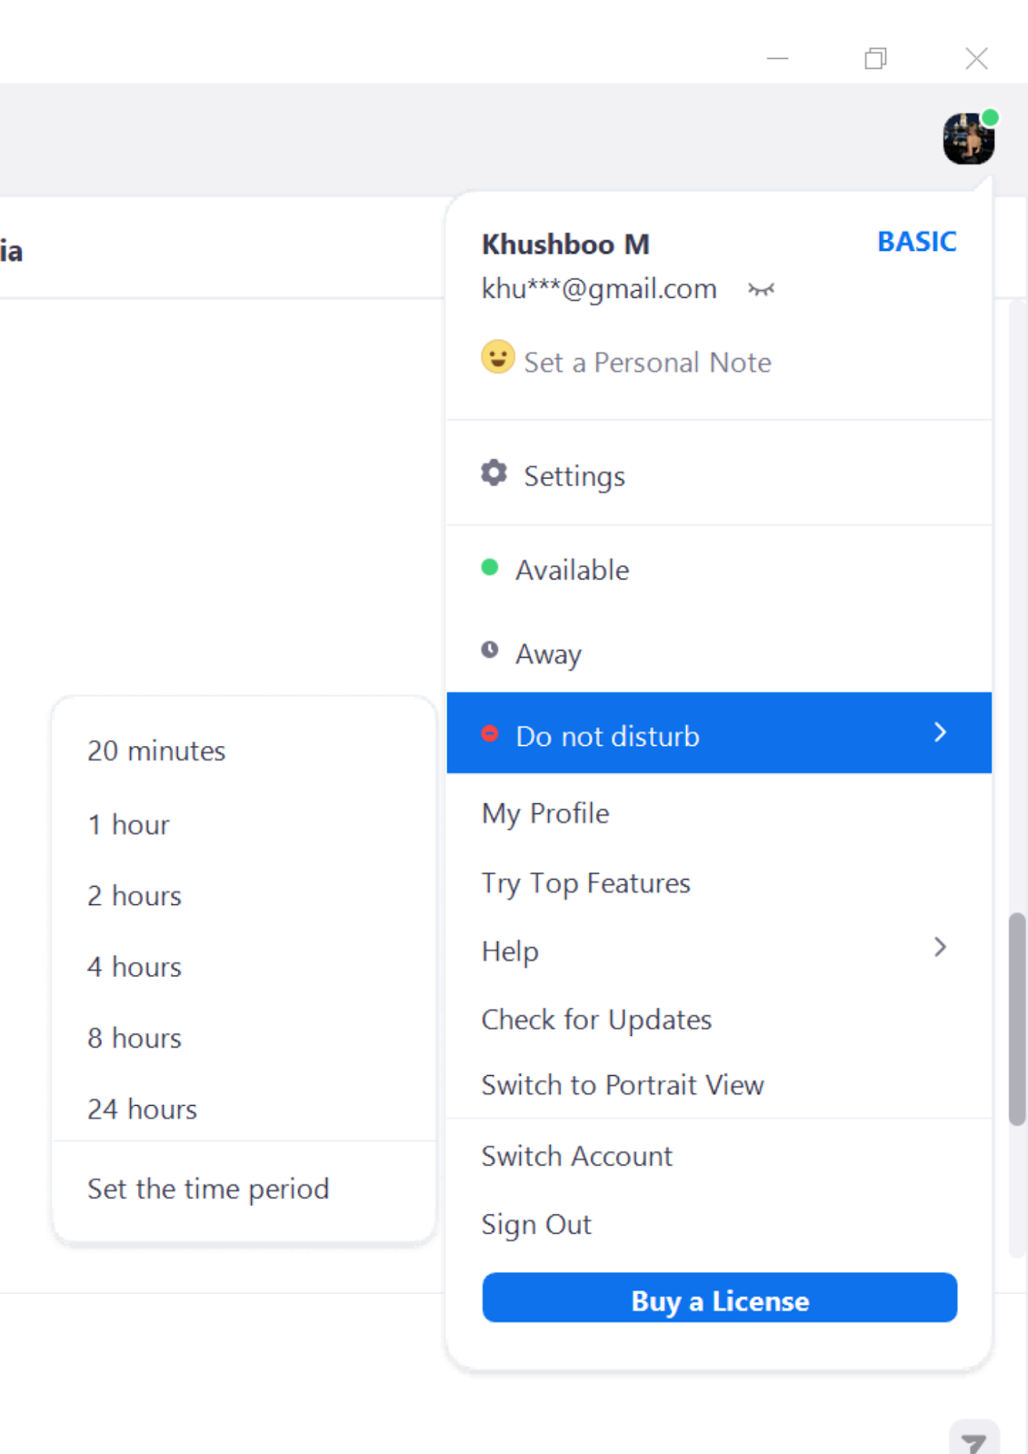Screen dimensions: 1028x1454
Task: Select the Do not disturb option
Action: click(x=719, y=733)
